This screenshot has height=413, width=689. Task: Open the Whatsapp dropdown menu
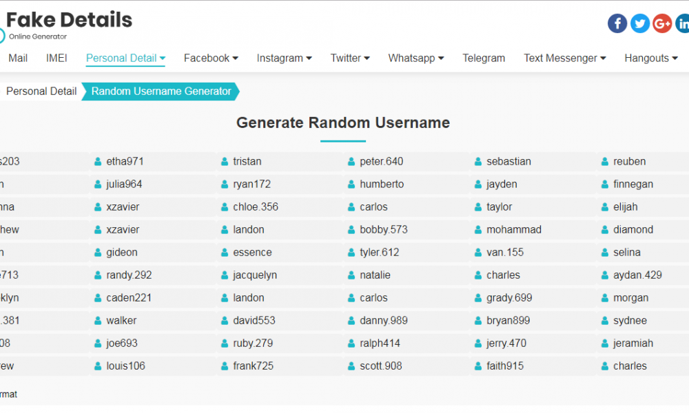[x=415, y=59]
